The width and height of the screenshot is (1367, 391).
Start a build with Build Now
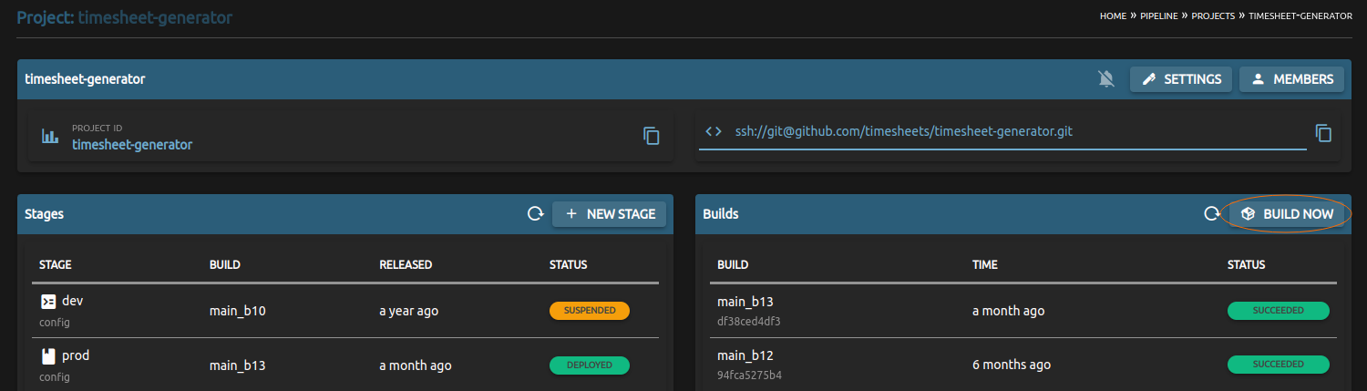click(x=1287, y=214)
